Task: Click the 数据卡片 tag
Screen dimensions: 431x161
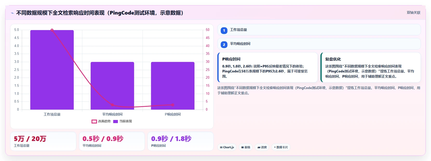Action: point(281,147)
